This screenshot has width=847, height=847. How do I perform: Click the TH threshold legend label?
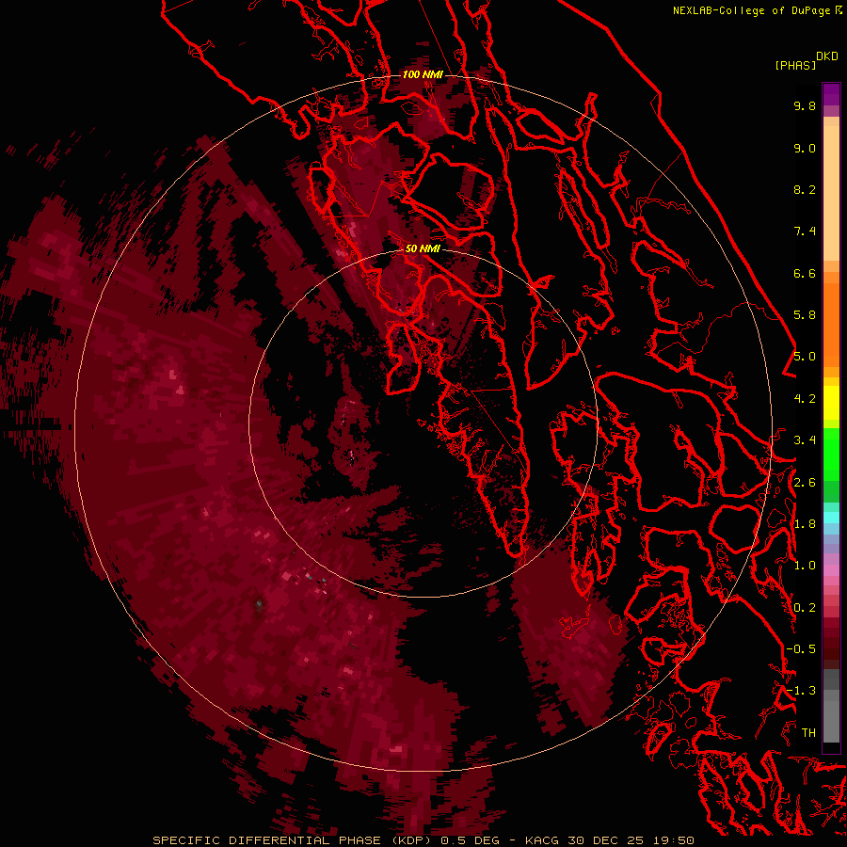pos(808,733)
